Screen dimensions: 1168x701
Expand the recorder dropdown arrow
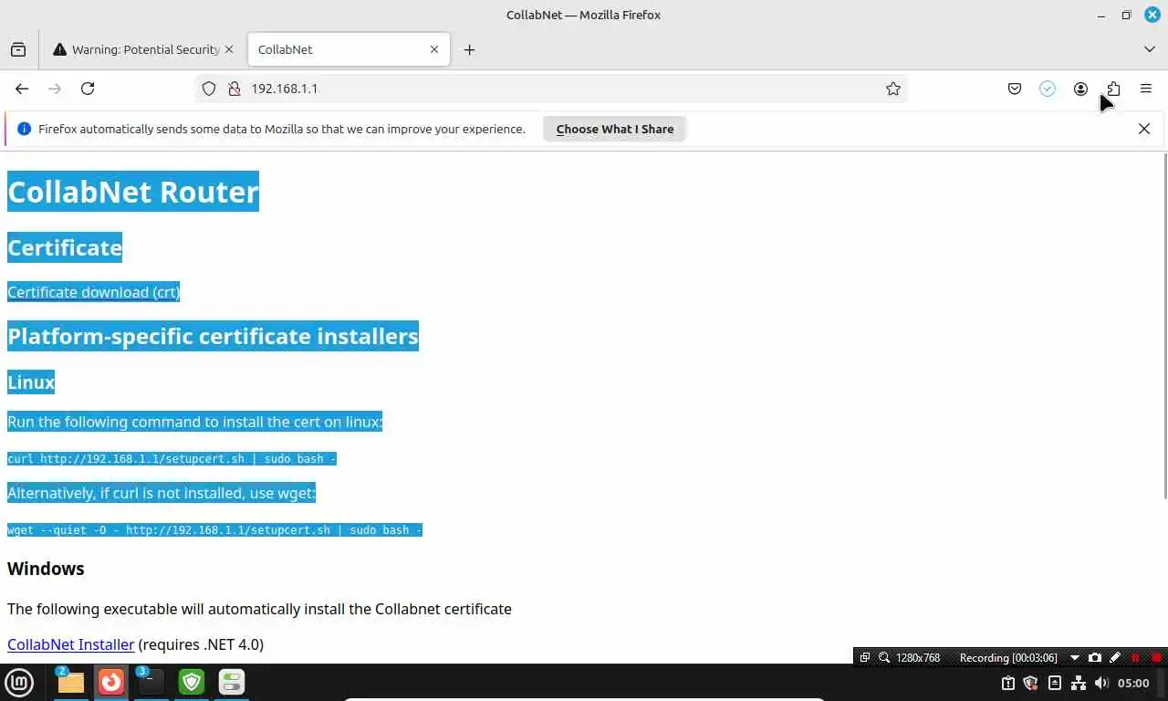coord(1075,657)
